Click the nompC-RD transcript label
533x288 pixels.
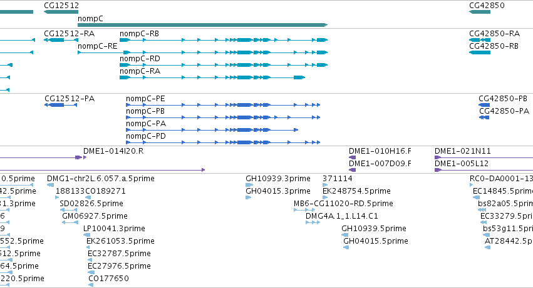click(x=140, y=59)
